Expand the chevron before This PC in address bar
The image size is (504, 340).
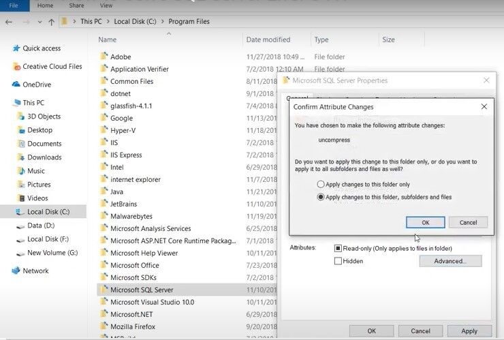coord(74,22)
